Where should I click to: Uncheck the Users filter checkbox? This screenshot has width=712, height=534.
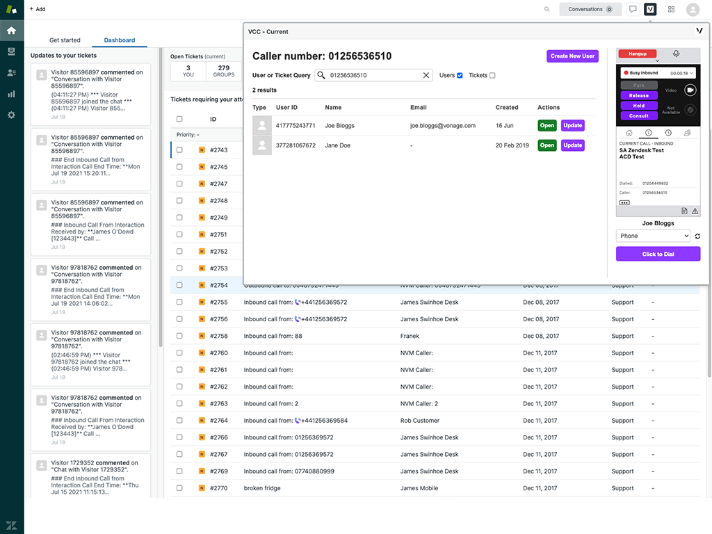coord(460,75)
